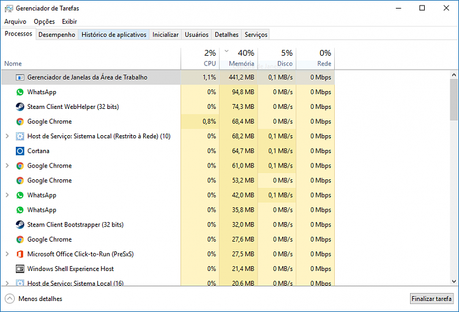This screenshot has width=459, height=312.
Task: Select the Cortana process name
Action: 39,151
